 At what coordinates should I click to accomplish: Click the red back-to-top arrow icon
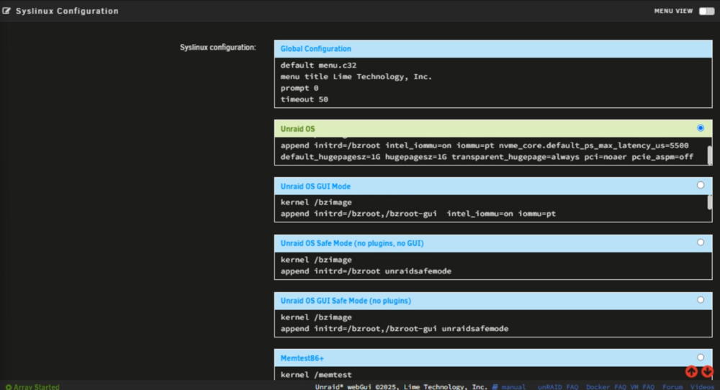pyautogui.click(x=691, y=371)
